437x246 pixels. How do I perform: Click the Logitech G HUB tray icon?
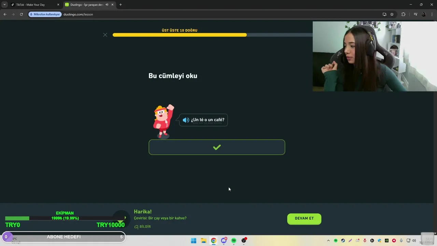[x=372, y=241]
